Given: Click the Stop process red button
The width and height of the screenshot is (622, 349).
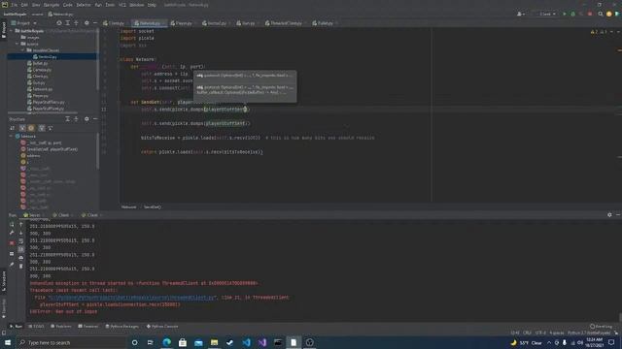Looking at the screenshot, I should (12, 243).
